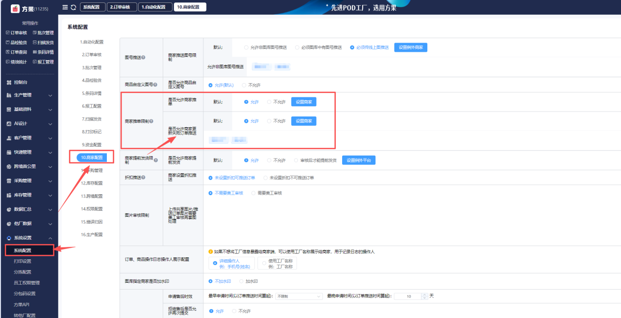Image resolution: width=621 pixels, height=318 pixels.
Task: Open 绩效统计 shortcut in common operations
Action: coord(16,62)
